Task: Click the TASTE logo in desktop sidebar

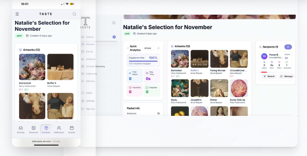Action: pos(86,23)
